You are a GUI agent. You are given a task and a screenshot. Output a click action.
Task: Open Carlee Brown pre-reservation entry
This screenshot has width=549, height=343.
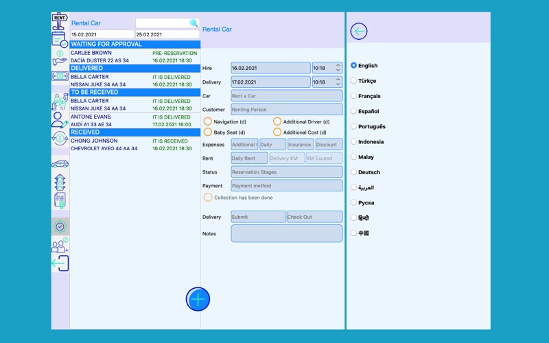point(135,56)
